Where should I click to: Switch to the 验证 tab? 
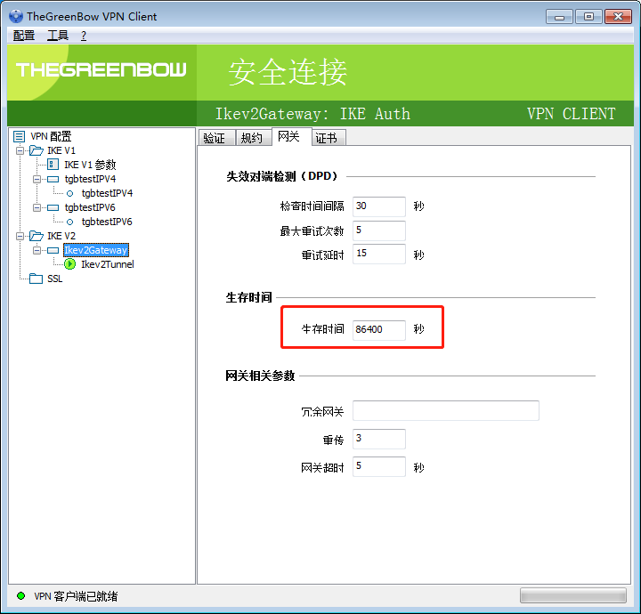tap(215, 138)
